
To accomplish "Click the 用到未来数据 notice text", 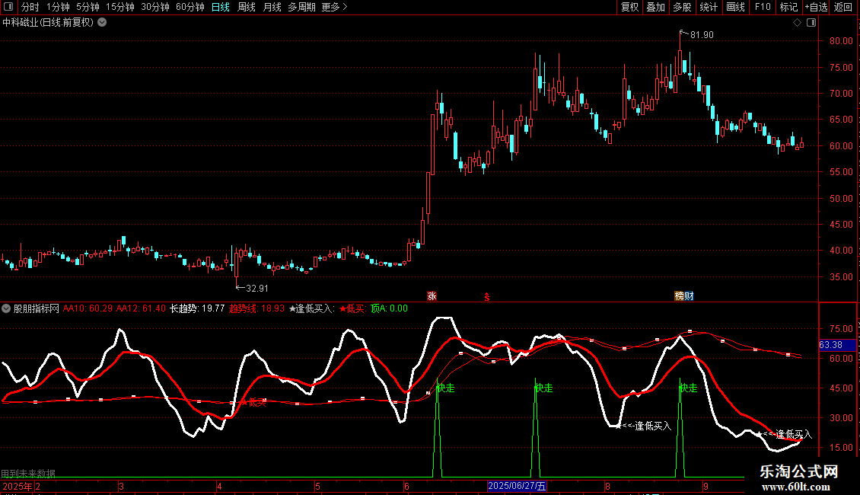I will click(28, 473).
